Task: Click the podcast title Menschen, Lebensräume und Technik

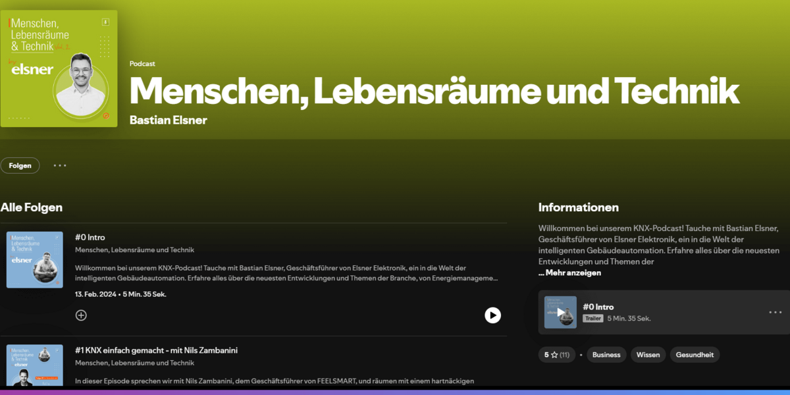Action: 434,90
